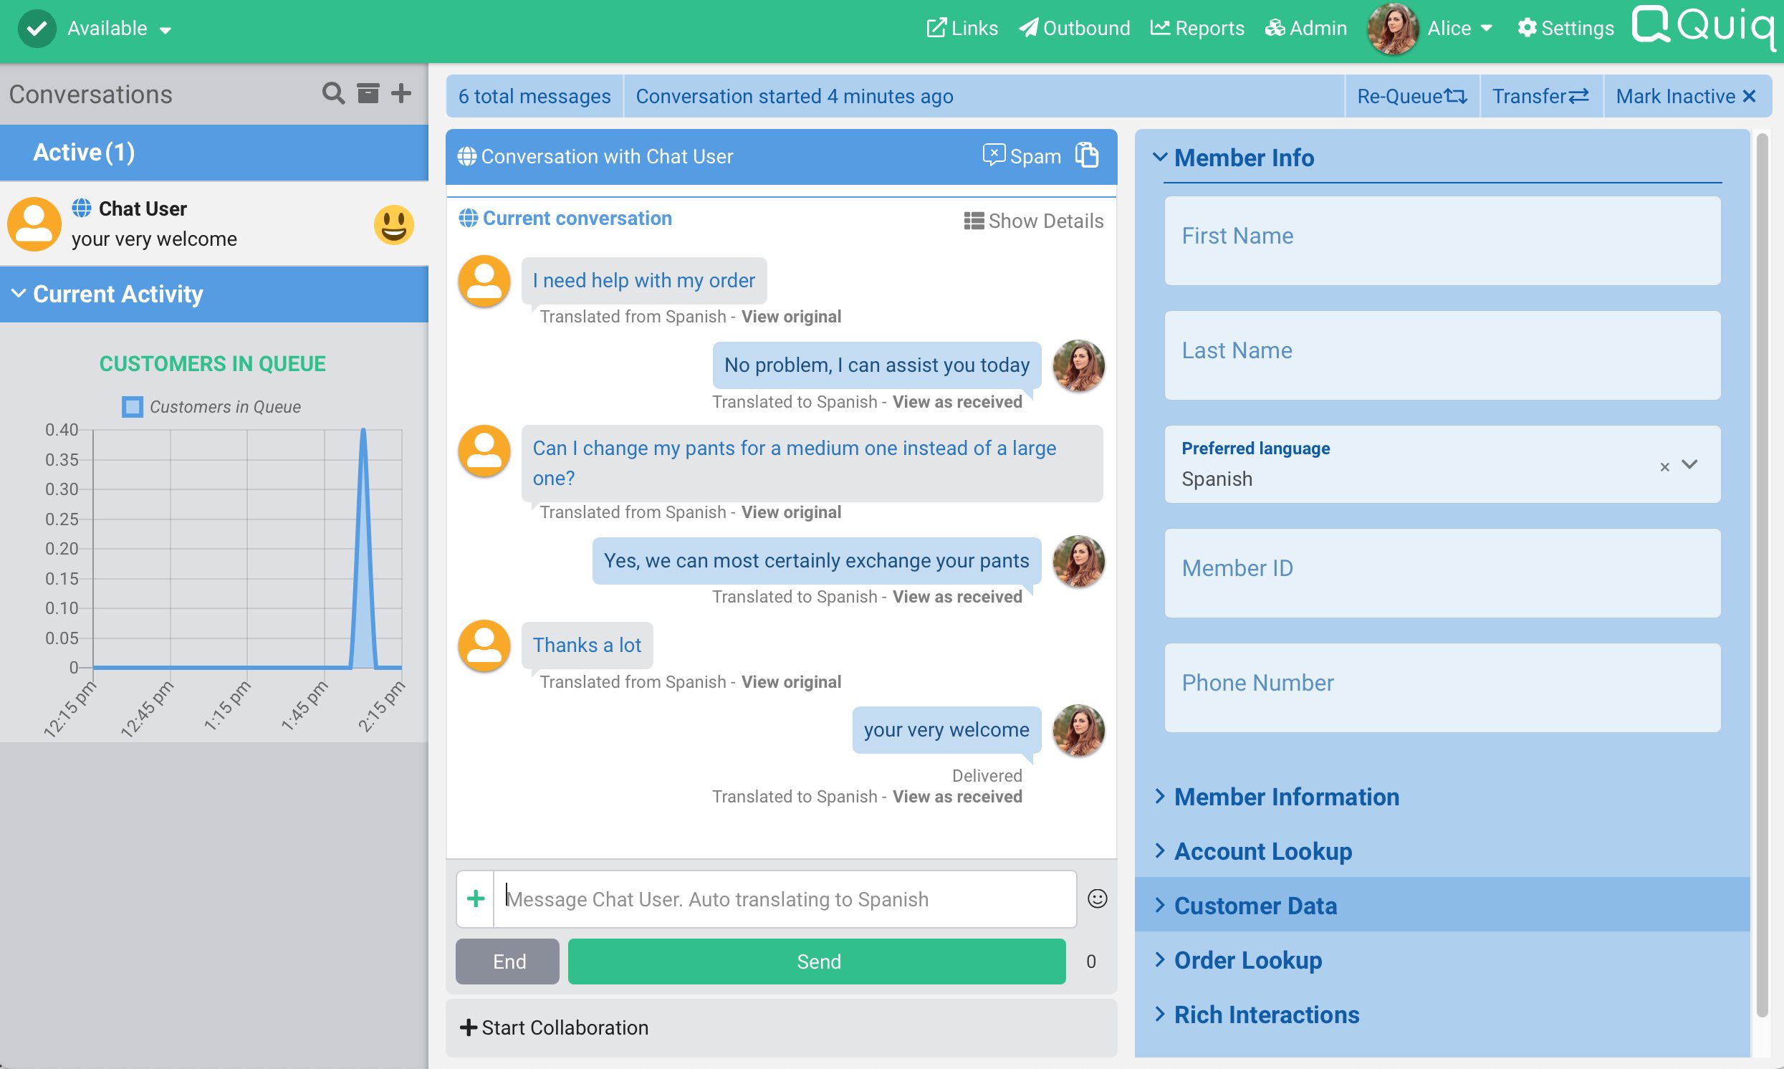1784x1069 pixels.
Task: Click View original under 'Thanks a lot'
Action: [791, 681]
